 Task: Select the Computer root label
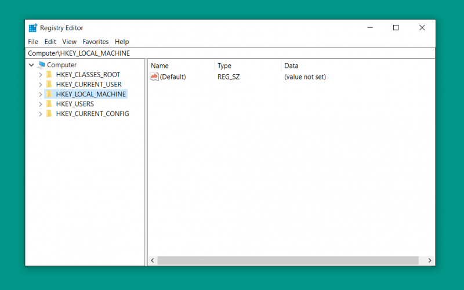point(61,65)
